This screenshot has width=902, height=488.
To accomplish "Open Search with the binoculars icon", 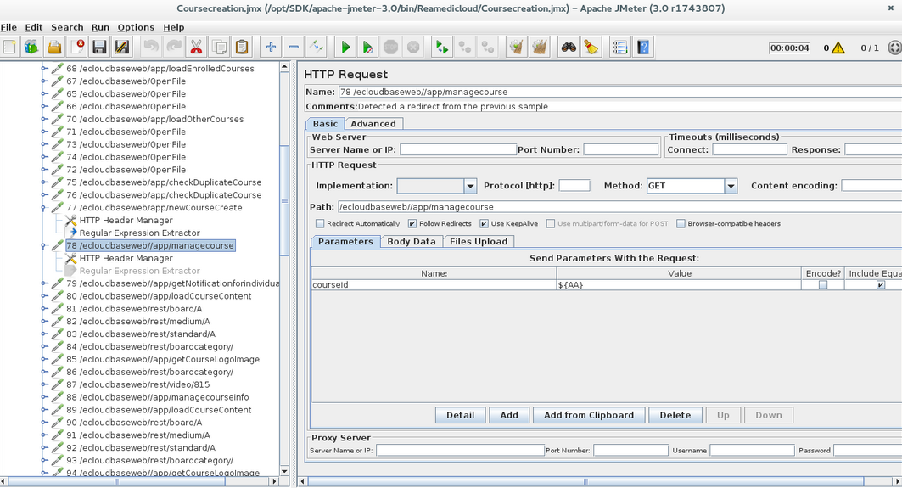I will coord(569,48).
